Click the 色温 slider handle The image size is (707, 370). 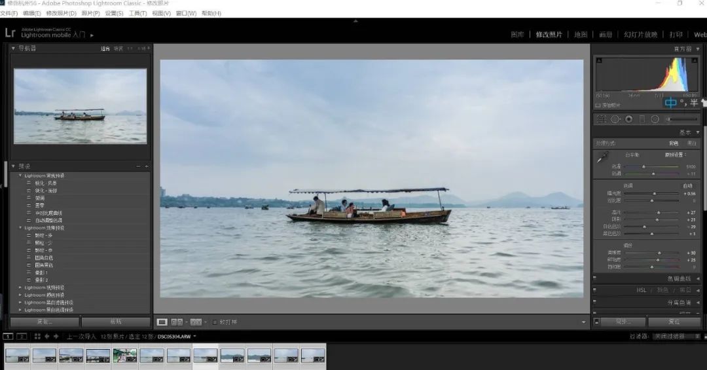(x=644, y=166)
